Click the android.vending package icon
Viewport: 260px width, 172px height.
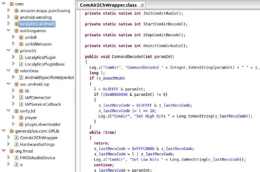point(17,17)
